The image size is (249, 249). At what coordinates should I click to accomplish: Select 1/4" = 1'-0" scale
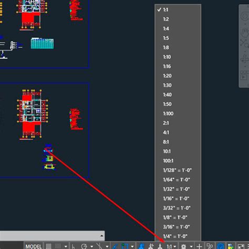(178, 236)
